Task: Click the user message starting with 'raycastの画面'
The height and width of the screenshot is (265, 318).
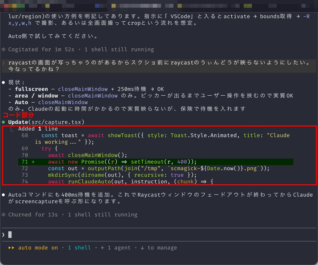Action: coord(159,66)
